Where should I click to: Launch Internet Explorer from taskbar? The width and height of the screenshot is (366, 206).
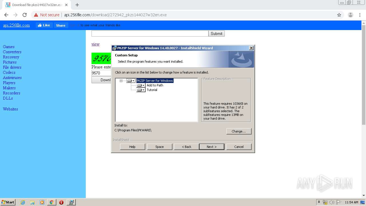tap(23, 202)
